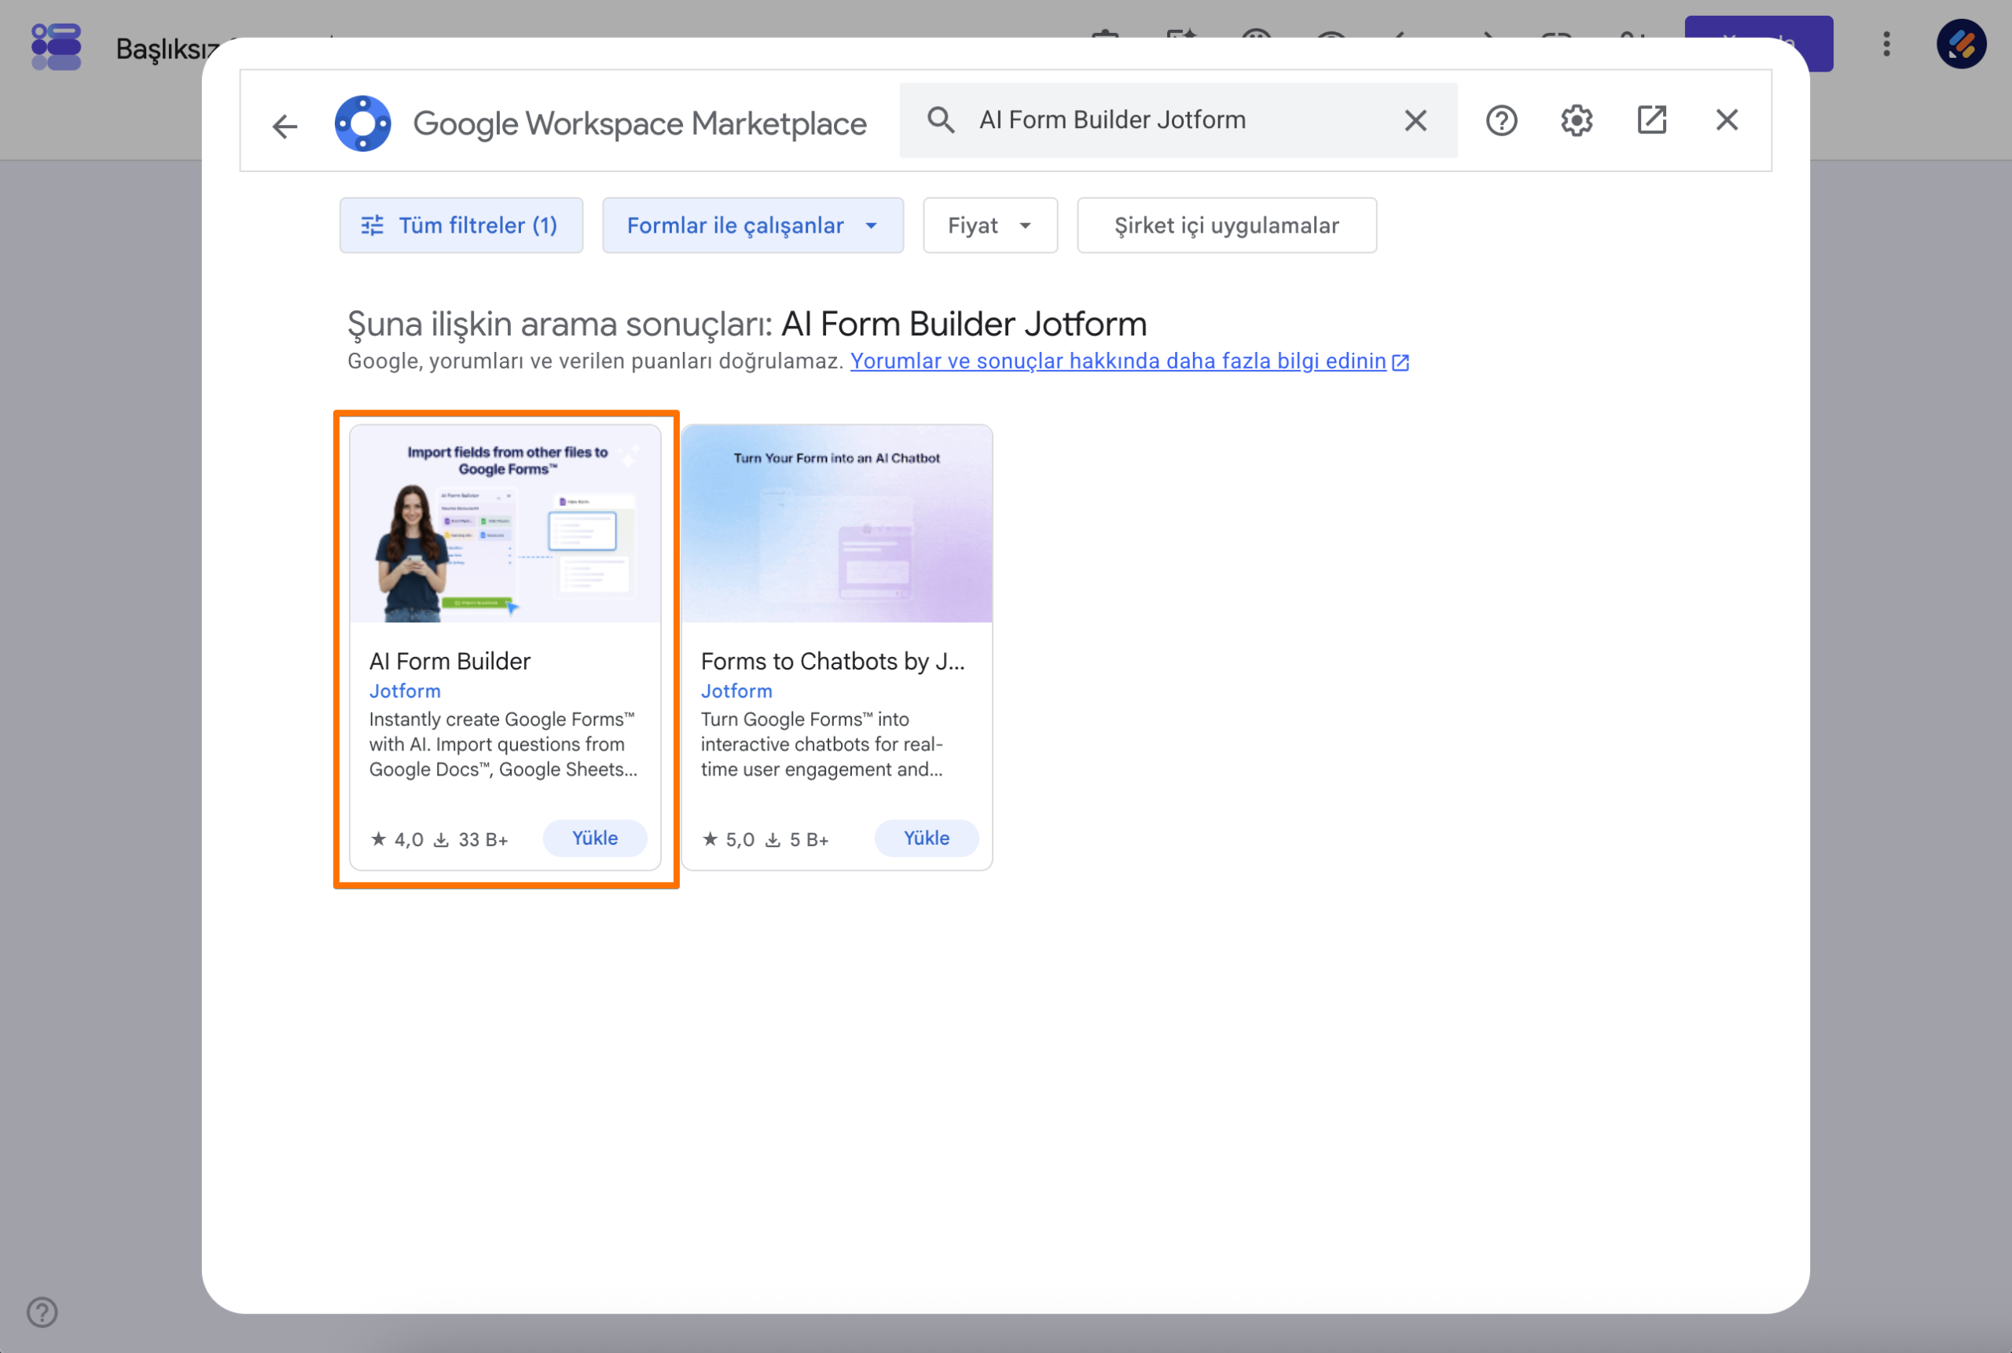The height and width of the screenshot is (1353, 2012).
Task: Clear the search field with the X
Action: (x=1415, y=120)
